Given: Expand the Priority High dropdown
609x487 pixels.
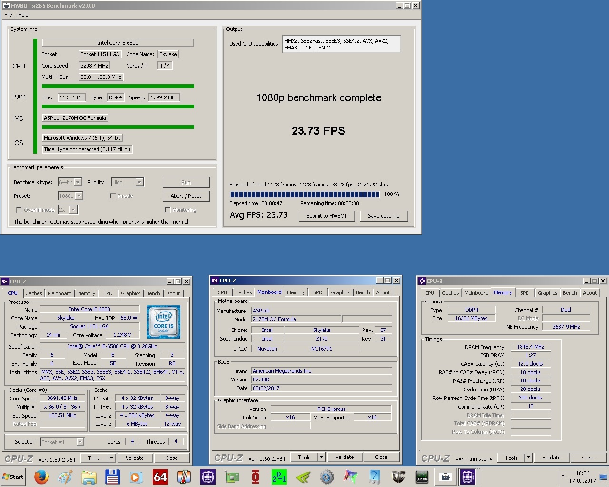Looking at the screenshot, I should 127,182.
